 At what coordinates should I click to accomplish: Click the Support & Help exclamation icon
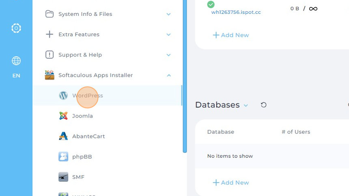tap(50, 54)
